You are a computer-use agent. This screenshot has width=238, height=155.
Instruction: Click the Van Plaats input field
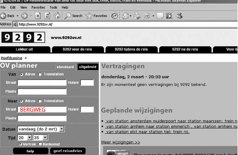tap(42, 92)
